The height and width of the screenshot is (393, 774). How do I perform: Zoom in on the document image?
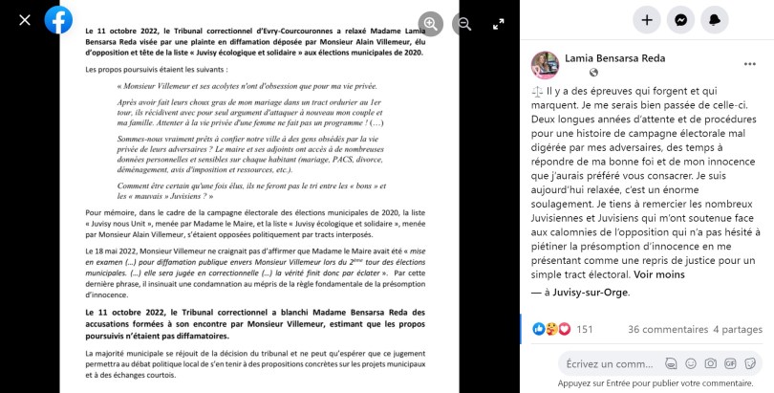coord(430,24)
